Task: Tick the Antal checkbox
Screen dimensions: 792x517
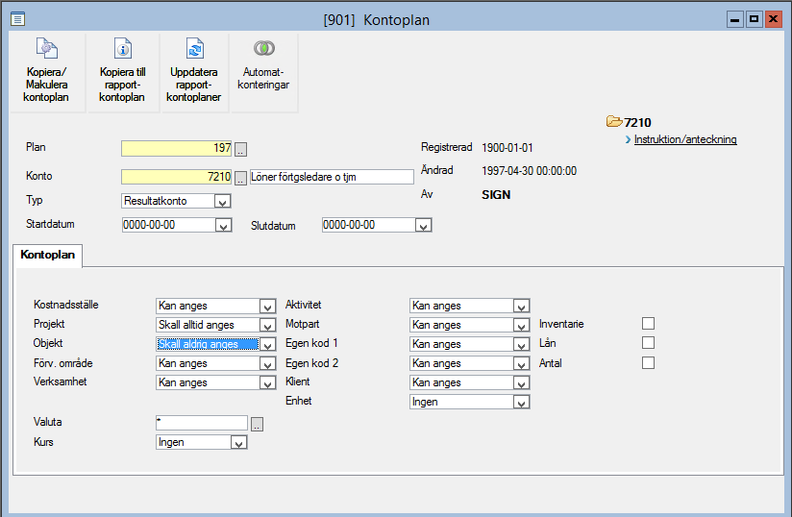Action: pyautogui.click(x=648, y=363)
